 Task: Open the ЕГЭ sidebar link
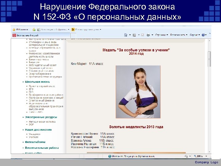click(x=31, y=89)
